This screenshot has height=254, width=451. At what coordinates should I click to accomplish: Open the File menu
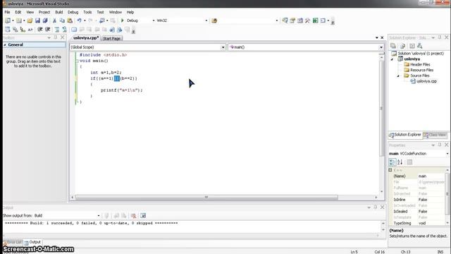pos(7,12)
